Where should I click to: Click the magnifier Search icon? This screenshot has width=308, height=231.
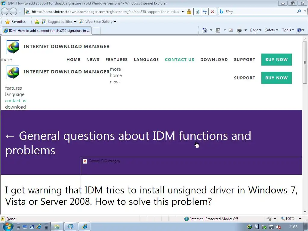(299, 11)
